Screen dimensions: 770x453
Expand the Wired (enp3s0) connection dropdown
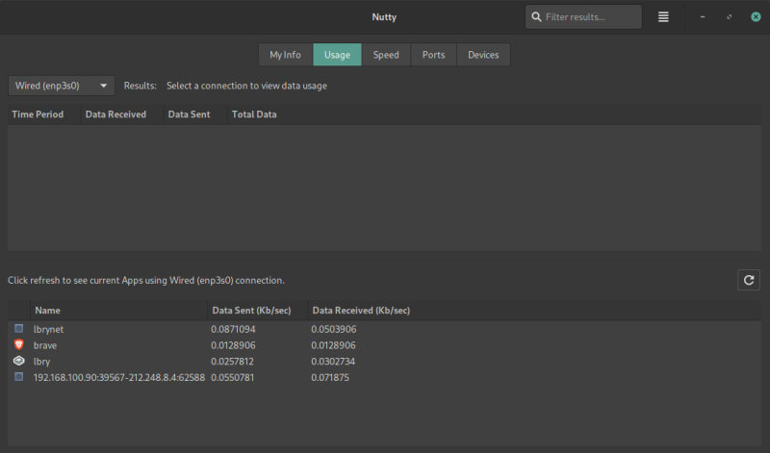click(x=62, y=86)
